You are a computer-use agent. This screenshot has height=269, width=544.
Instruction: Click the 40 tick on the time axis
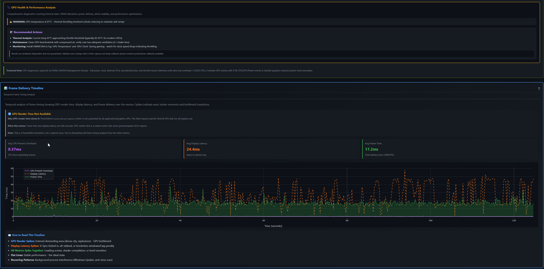click(x=180, y=221)
